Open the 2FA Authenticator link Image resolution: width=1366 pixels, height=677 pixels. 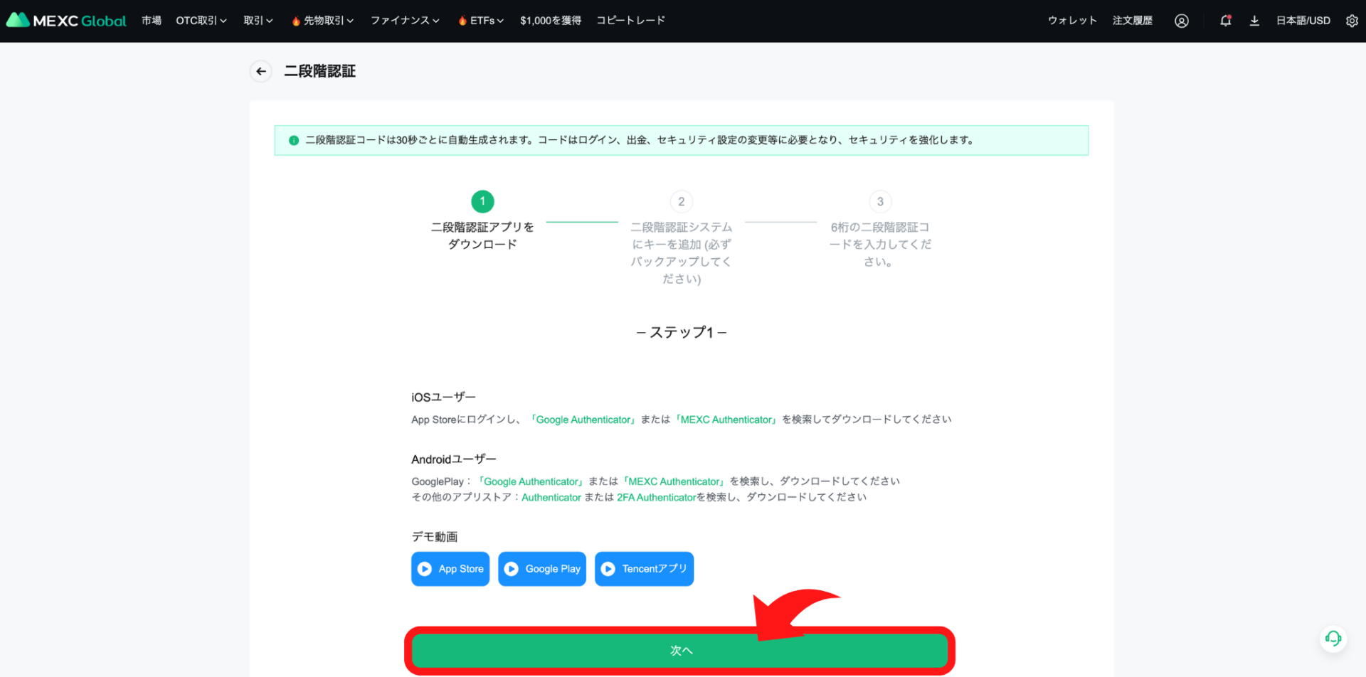tap(657, 497)
